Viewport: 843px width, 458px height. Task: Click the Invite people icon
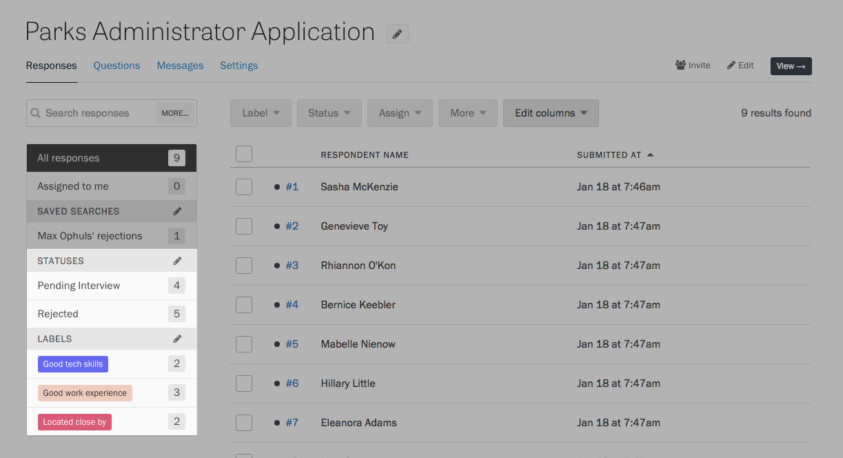[x=680, y=66]
